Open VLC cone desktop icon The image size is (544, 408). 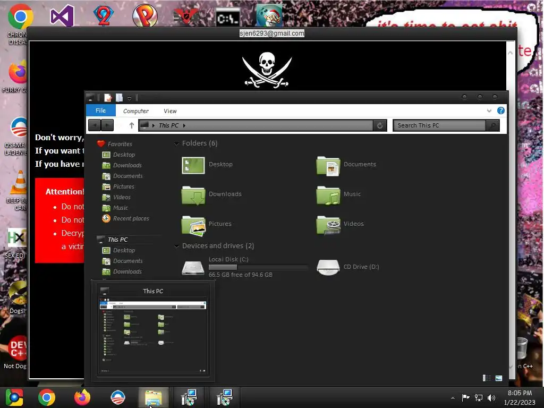click(19, 183)
